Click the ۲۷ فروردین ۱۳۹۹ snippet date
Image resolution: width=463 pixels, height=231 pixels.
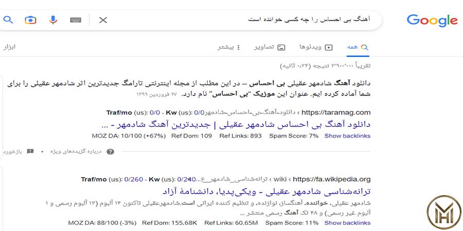click(156, 94)
